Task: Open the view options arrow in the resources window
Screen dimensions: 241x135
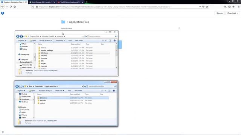Action: 106,40
